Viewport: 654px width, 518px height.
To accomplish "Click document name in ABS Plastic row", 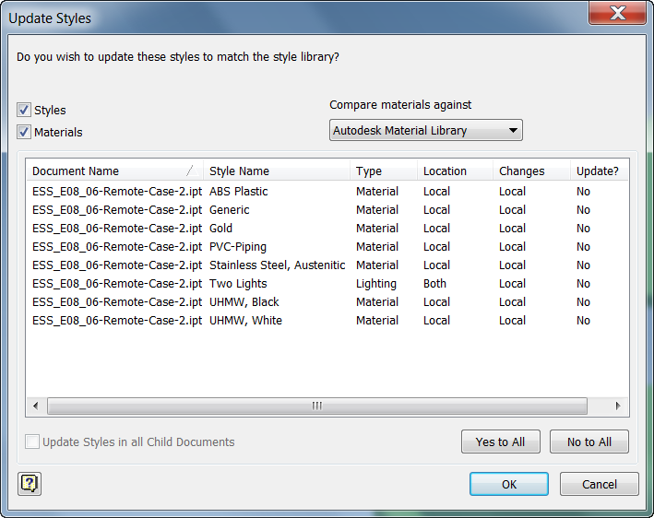I will pos(117,192).
